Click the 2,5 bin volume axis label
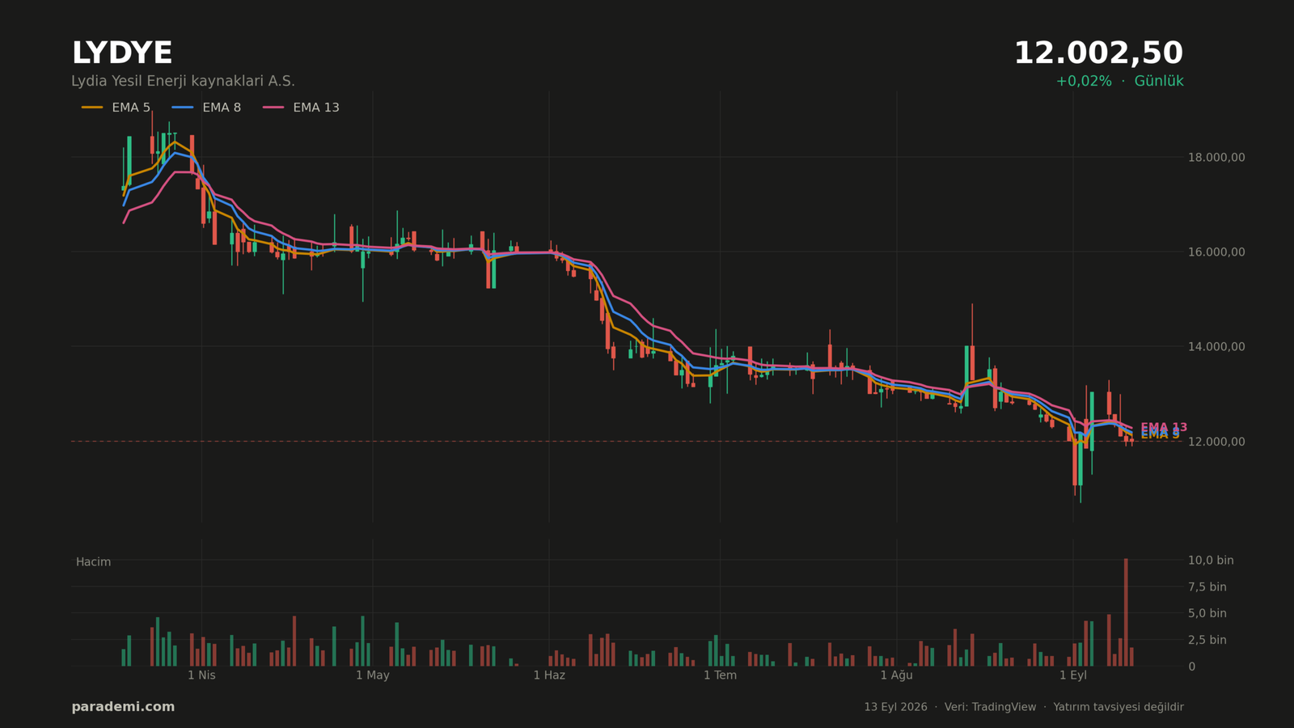The width and height of the screenshot is (1294, 728). point(1207,640)
